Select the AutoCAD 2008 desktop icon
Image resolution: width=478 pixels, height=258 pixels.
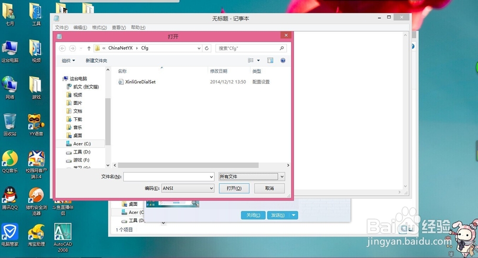(x=63, y=237)
